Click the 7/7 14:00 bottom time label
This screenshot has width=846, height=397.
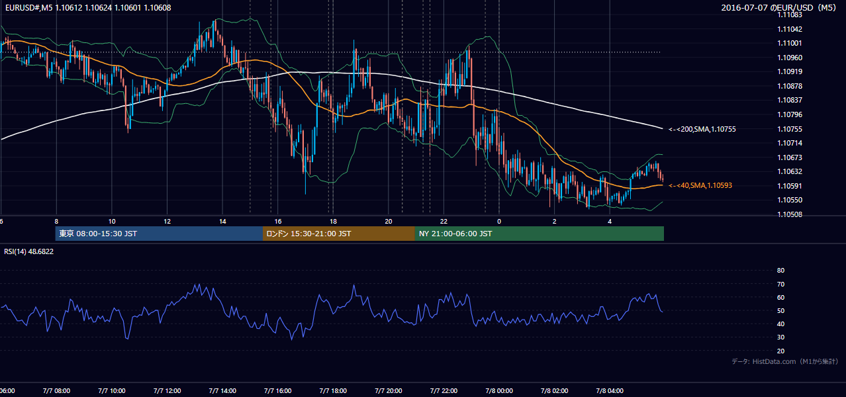click(222, 391)
